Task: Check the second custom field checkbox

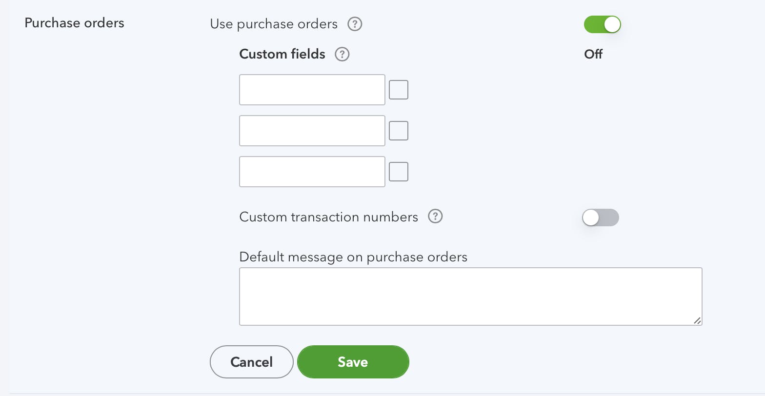Action: 398,131
